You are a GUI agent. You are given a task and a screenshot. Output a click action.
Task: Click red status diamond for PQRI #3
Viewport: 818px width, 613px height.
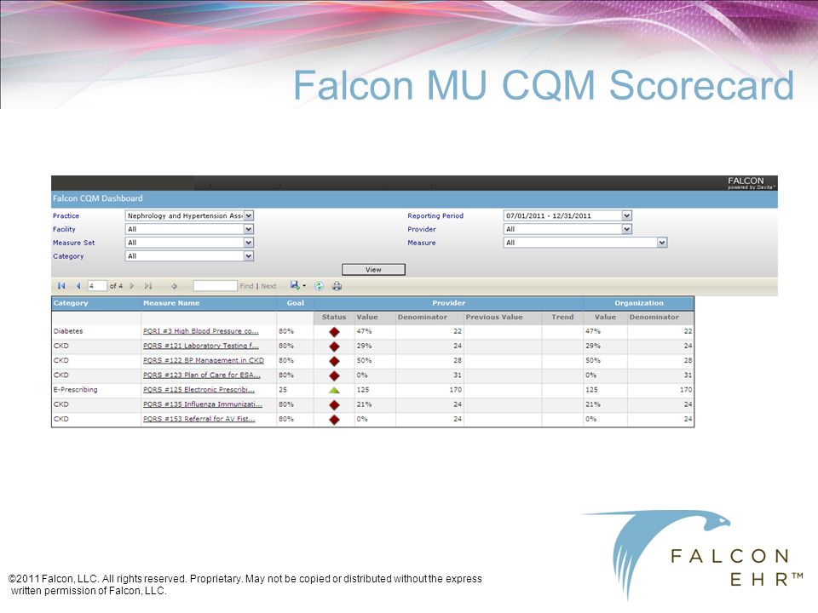click(334, 331)
